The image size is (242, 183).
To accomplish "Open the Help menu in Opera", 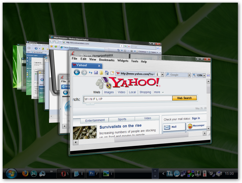I will pos(144,61).
